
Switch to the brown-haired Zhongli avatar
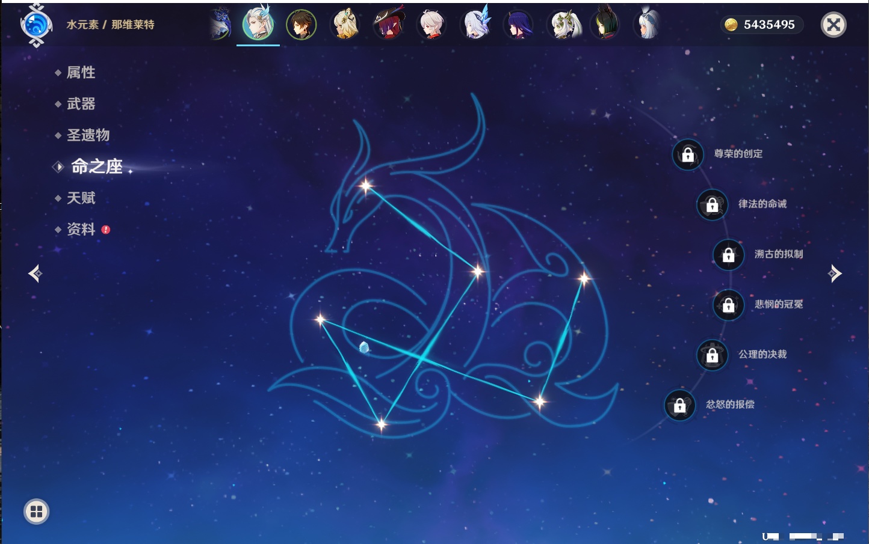pos(301,25)
